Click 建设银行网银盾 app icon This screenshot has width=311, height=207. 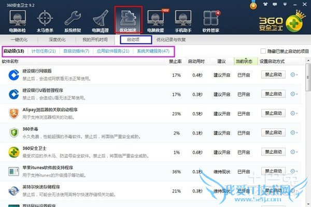click(14, 75)
